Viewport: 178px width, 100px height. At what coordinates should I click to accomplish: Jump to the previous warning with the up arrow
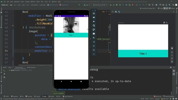pyautogui.click(x=107, y=12)
